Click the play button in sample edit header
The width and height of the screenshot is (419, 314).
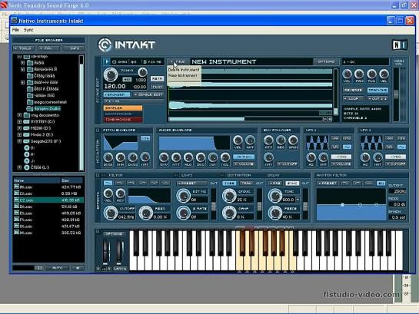[x=107, y=61]
